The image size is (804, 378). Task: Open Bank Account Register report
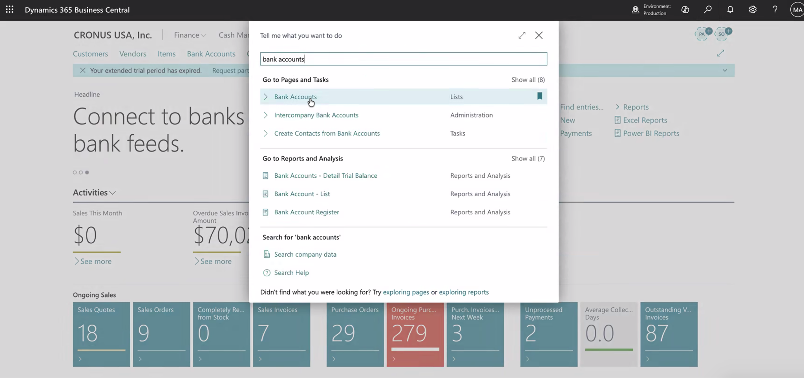point(306,212)
